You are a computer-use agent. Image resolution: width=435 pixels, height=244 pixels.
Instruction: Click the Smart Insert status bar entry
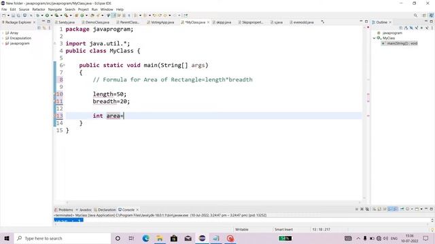(x=283, y=230)
